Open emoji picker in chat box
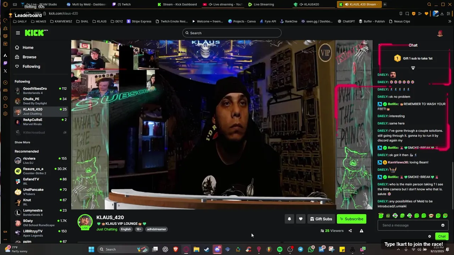This screenshot has height=255, width=454. (443, 225)
